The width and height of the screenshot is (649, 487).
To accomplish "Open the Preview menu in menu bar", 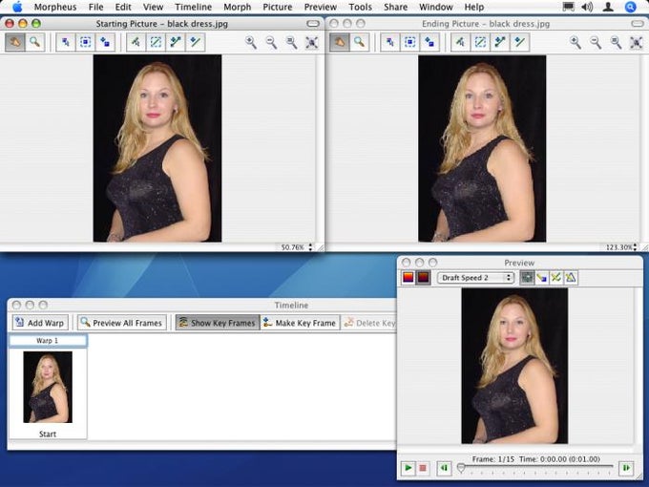I will (x=321, y=7).
